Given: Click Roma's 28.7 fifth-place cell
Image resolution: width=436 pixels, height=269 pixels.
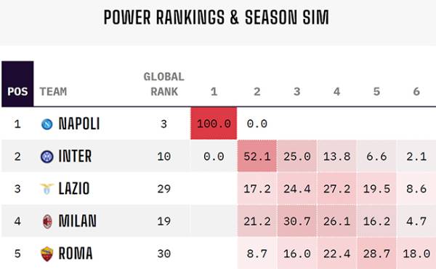Looking at the screenshot, I should (x=376, y=254).
